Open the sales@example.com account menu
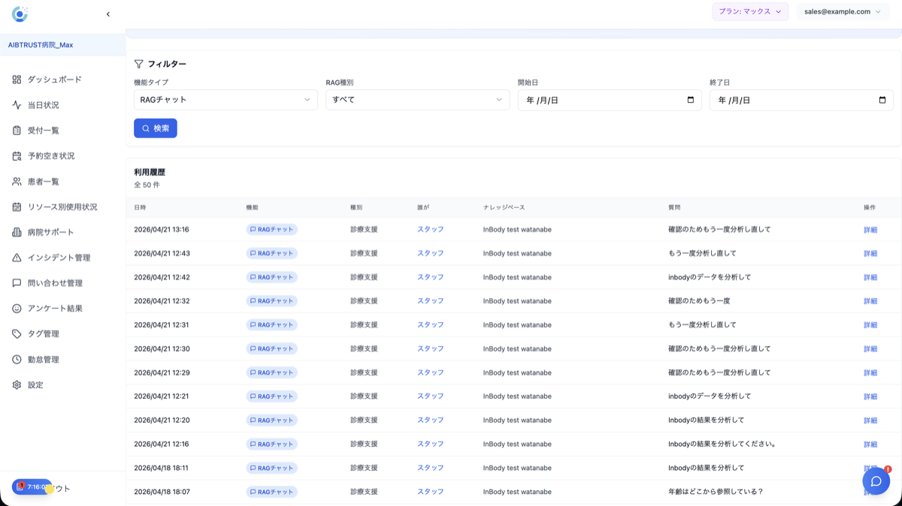 842,12
